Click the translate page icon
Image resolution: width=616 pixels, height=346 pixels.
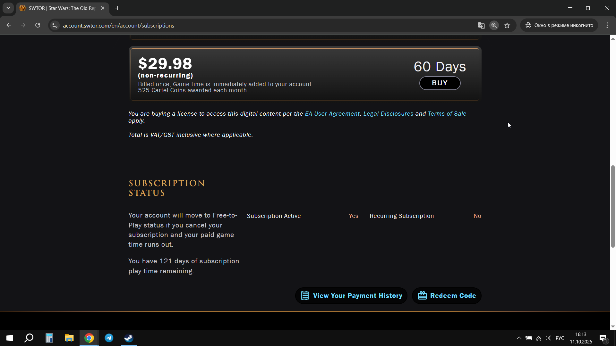(481, 25)
